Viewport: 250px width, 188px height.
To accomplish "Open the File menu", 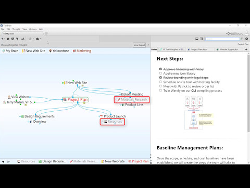I will 3,29.
